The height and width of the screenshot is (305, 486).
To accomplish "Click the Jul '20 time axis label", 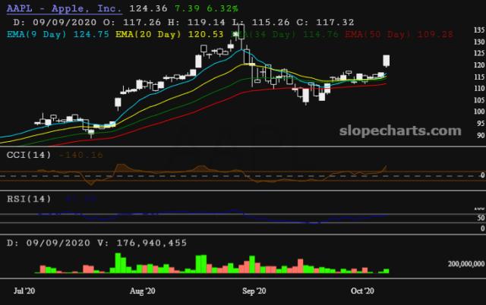I will tap(24, 291).
